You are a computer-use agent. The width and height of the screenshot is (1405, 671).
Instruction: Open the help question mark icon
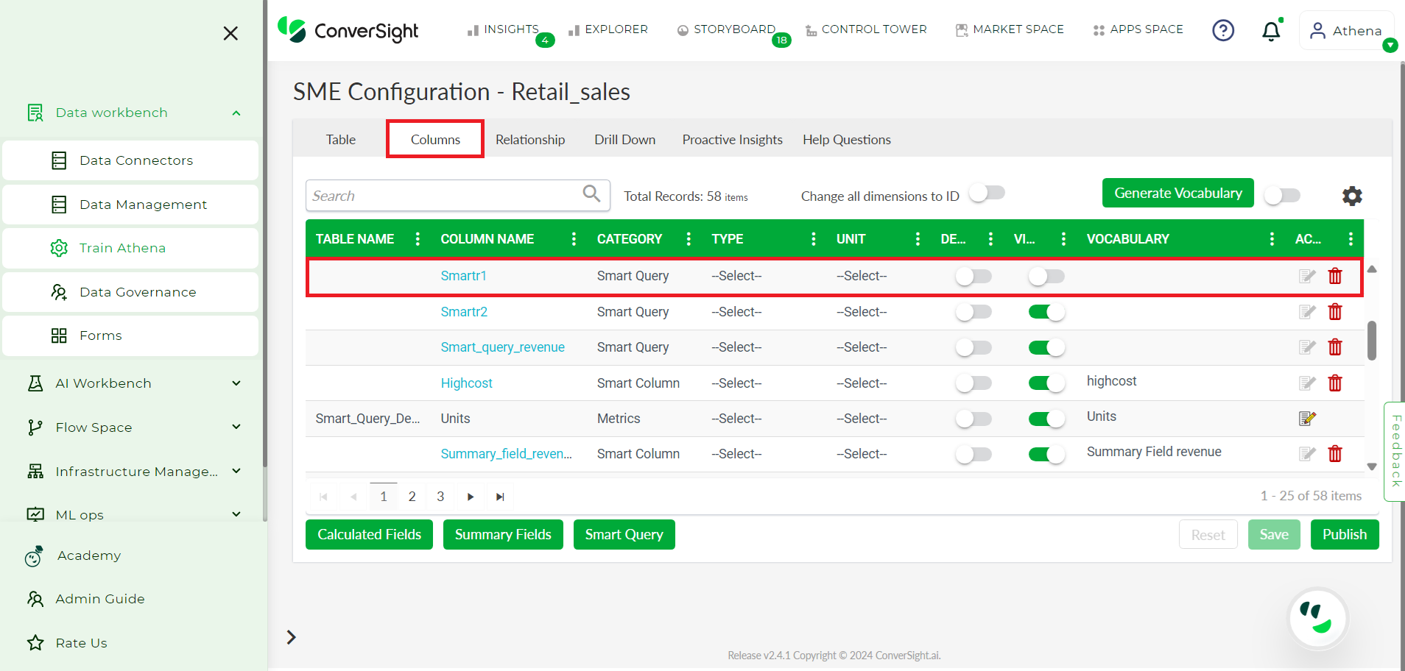point(1223,30)
